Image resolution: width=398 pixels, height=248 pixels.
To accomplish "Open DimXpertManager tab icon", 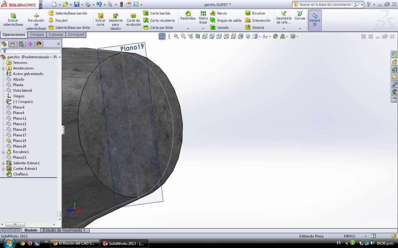I will point(30,44).
